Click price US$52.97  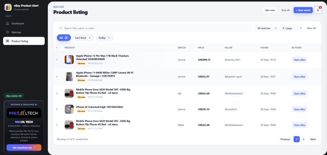(x=204, y=77)
